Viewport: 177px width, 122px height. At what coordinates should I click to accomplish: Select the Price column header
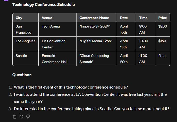pyautogui.click(x=163, y=18)
